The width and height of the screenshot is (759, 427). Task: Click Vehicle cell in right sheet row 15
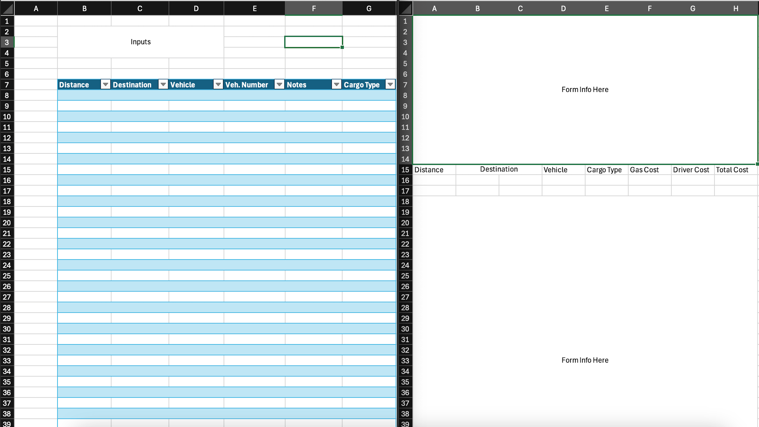tap(563, 170)
